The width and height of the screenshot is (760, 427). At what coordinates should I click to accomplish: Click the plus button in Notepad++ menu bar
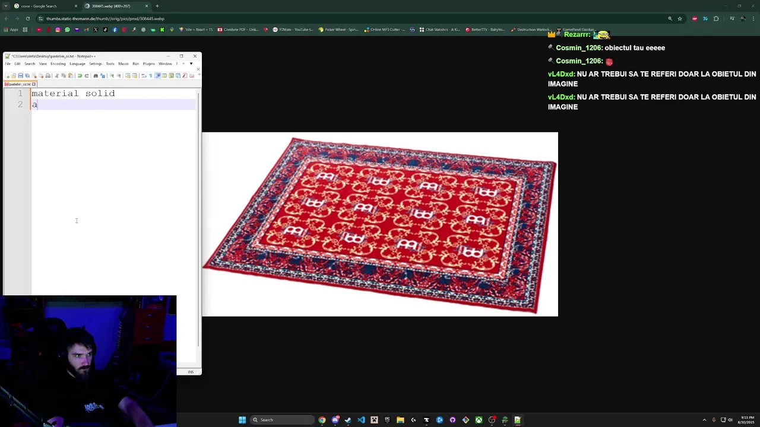(x=183, y=63)
